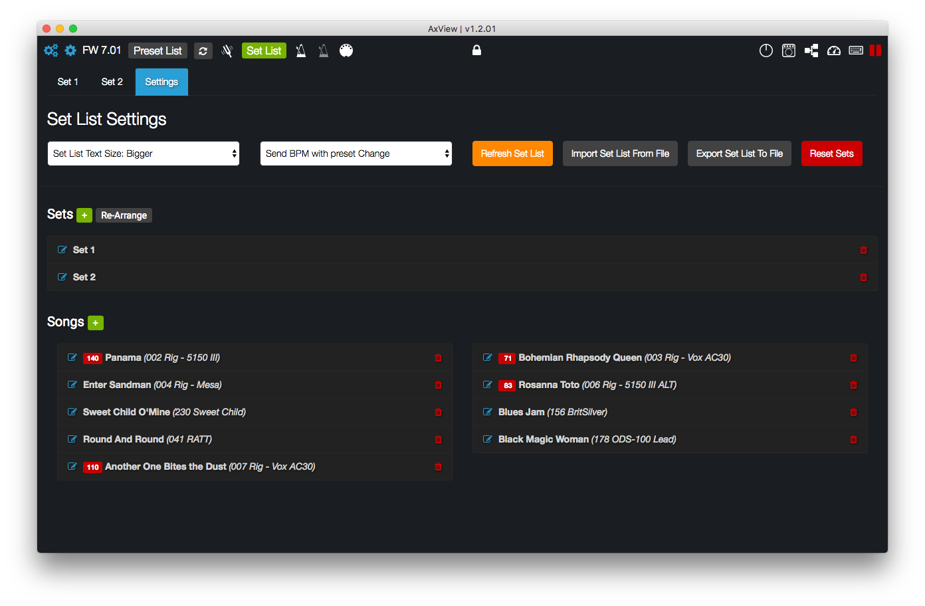Viewport: 925px width, 606px height.
Task: Click the round knob dial icon
Action: tap(766, 50)
